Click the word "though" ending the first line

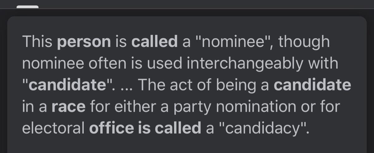[304, 42]
